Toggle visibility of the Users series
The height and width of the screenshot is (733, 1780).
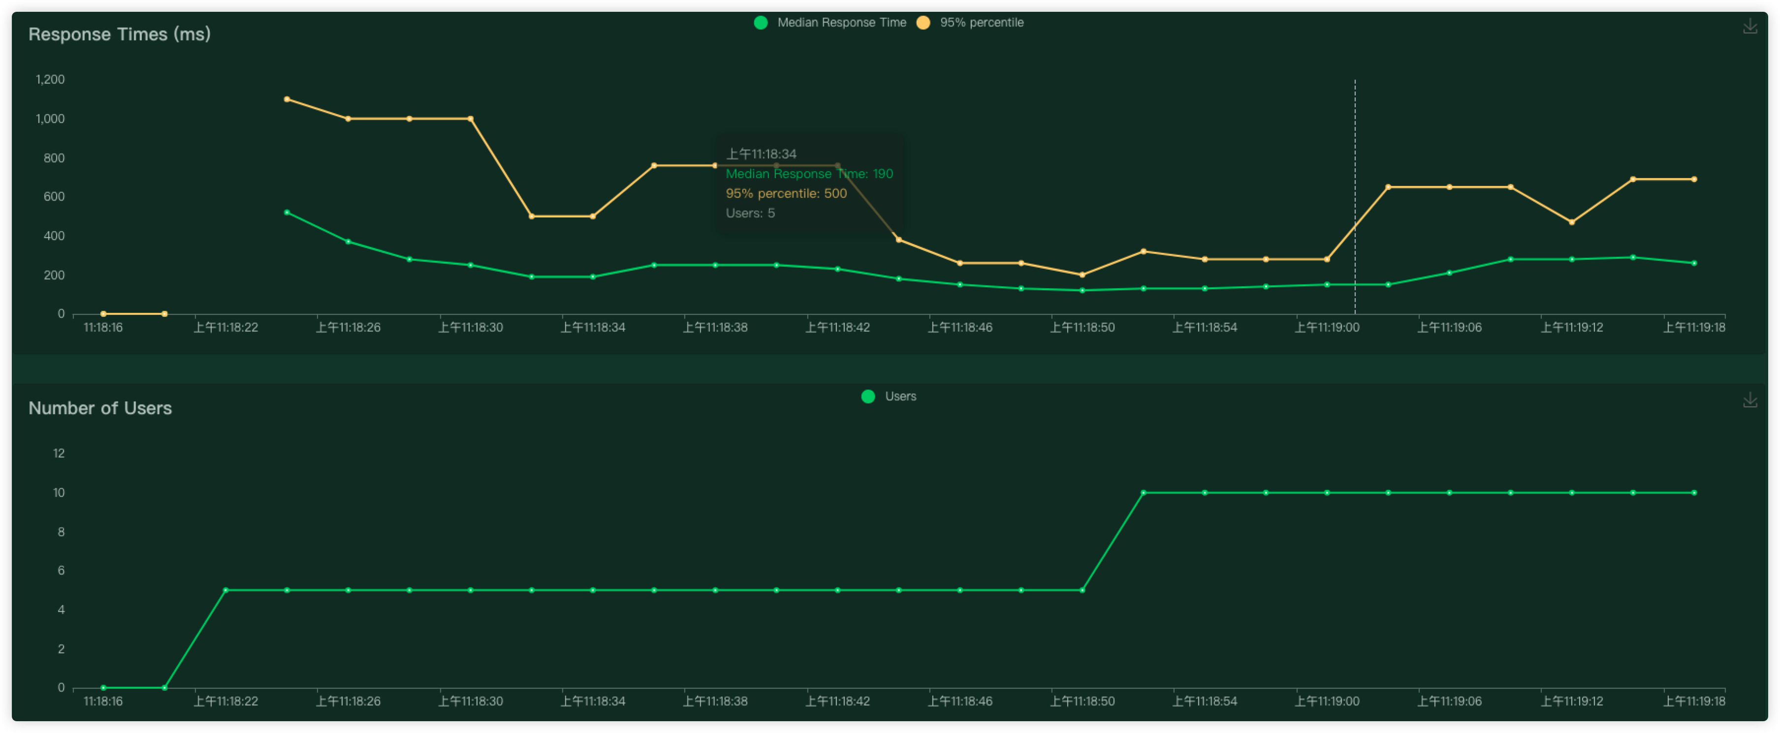tap(900, 396)
